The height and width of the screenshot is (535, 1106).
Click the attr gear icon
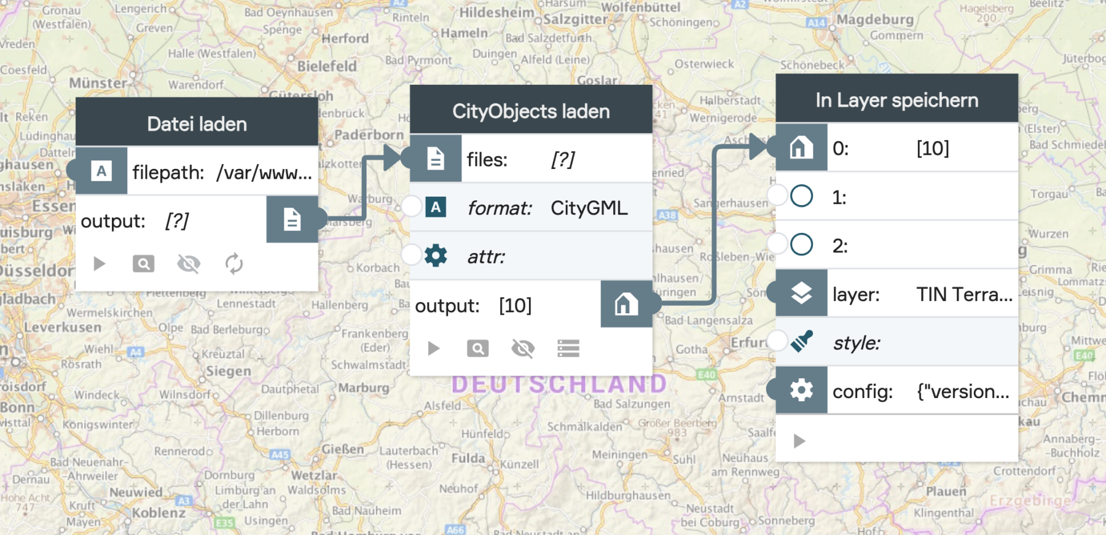click(x=436, y=256)
